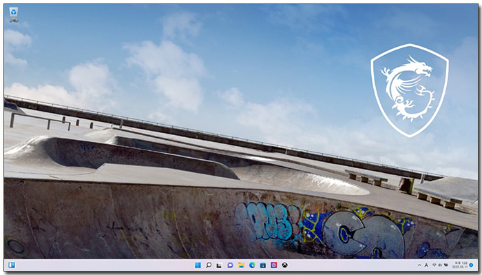Open the clock and date calendar flyout
Screen dimensions: 482x275
coord(459,265)
